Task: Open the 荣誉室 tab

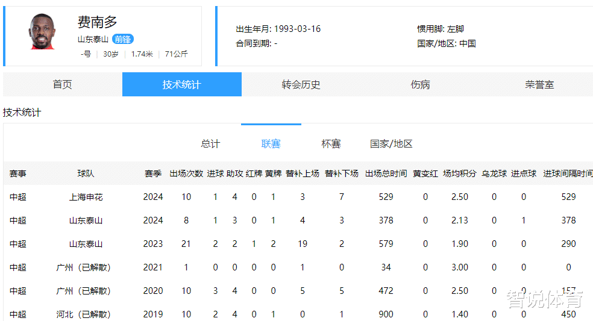Action: click(x=539, y=84)
